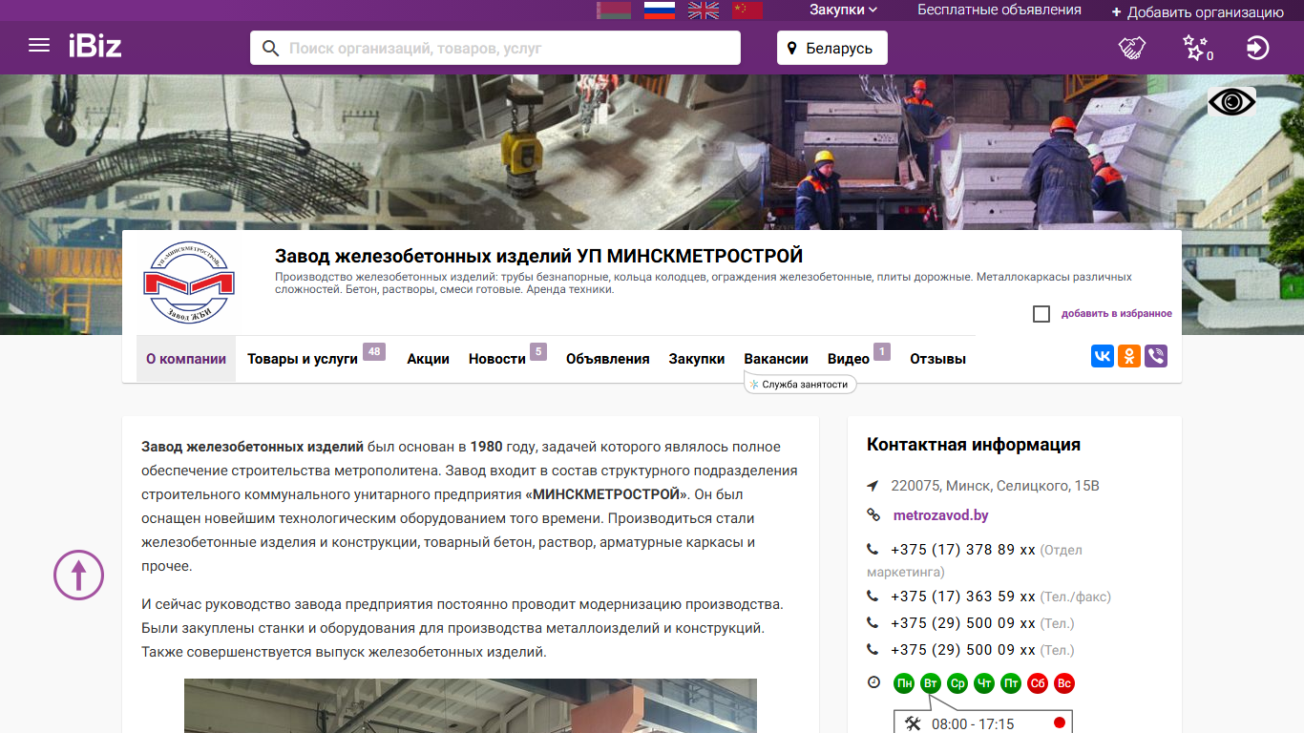The height and width of the screenshot is (733, 1304).
Task: Open the Объявления tab
Action: (x=608, y=359)
